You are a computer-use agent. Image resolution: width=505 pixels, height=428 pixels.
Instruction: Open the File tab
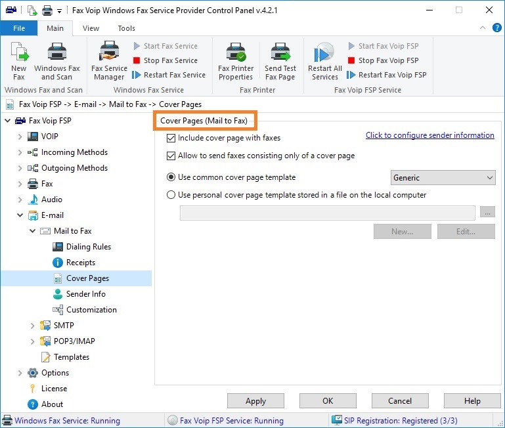19,28
